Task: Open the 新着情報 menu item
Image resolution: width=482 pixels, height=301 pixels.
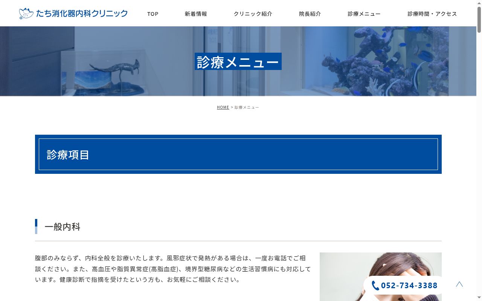Action: [196, 14]
